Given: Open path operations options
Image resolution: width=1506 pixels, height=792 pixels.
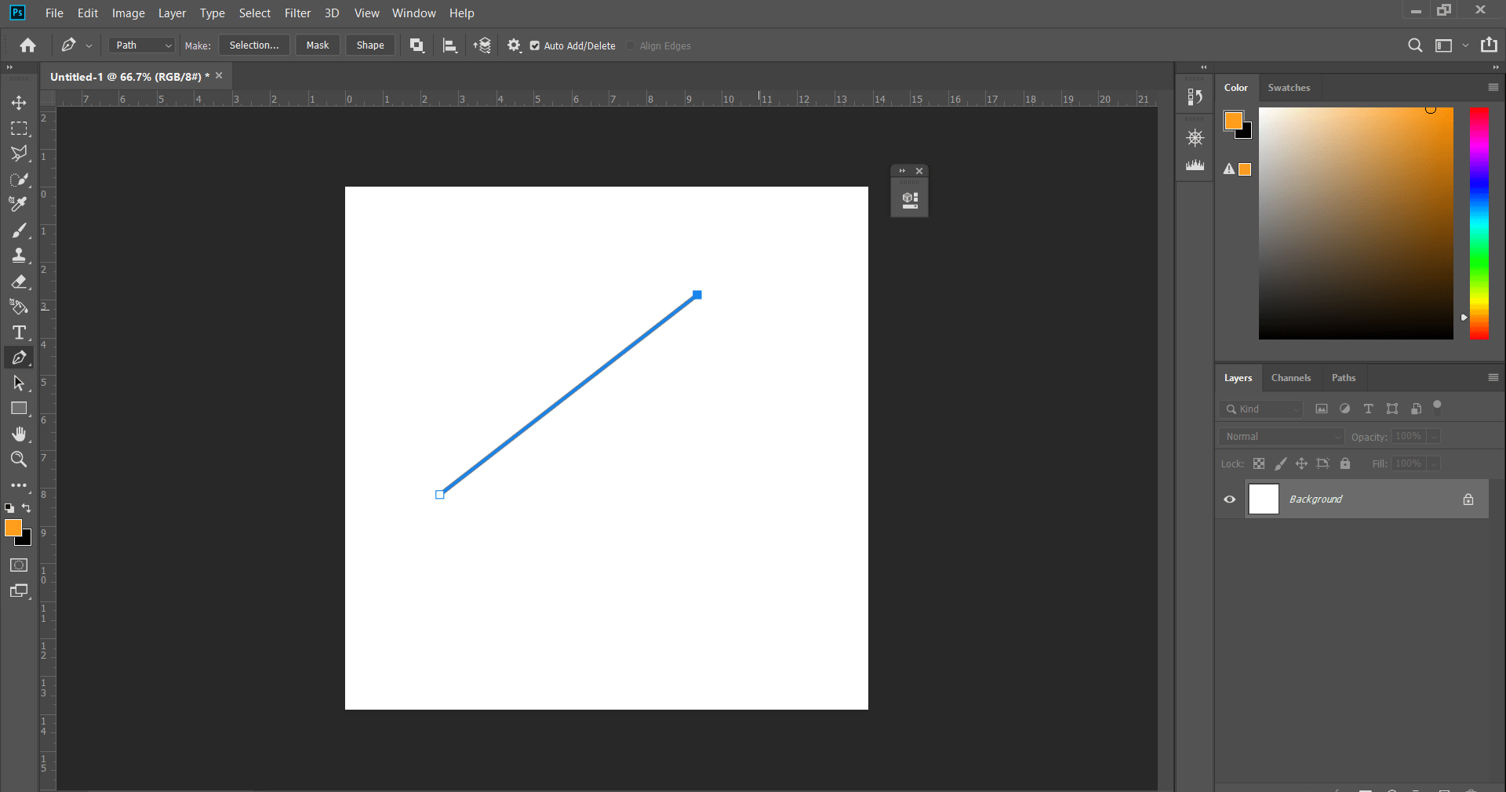Looking at the screenshot, I should coord(417,45).
